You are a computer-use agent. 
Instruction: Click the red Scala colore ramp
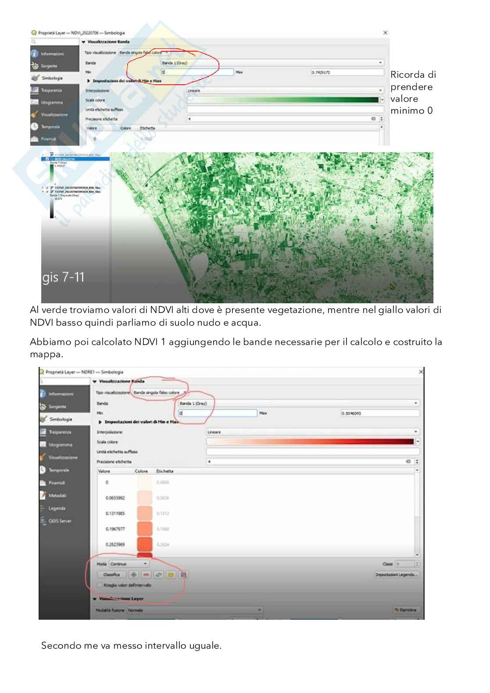tap(310, 442)
